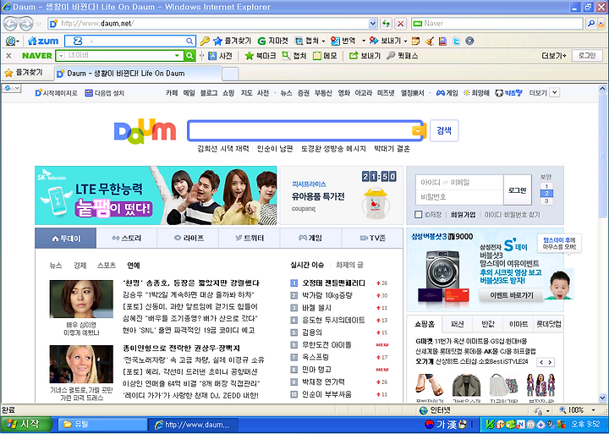The width and height of the screenshot is (609, 434).
Task: Click the G 지마켓 toolbar button
Action: coord(272,41)
